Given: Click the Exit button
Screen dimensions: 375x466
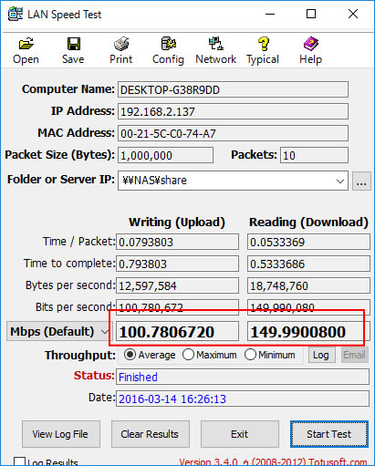Looking at the screenshot, I should pos(240,434).
